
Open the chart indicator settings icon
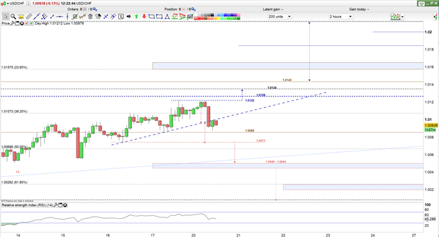coord(75,16)
